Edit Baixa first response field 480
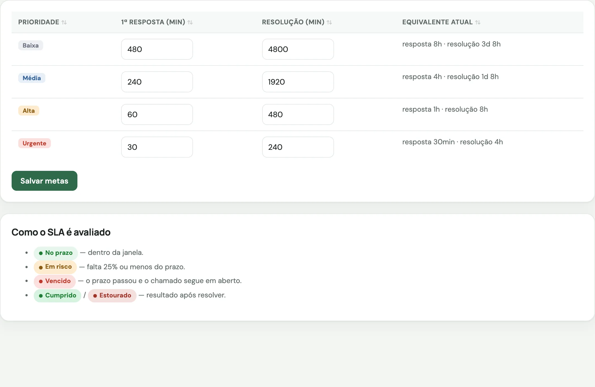Screen dimensions: 595x387 click(x=157, y=49)
